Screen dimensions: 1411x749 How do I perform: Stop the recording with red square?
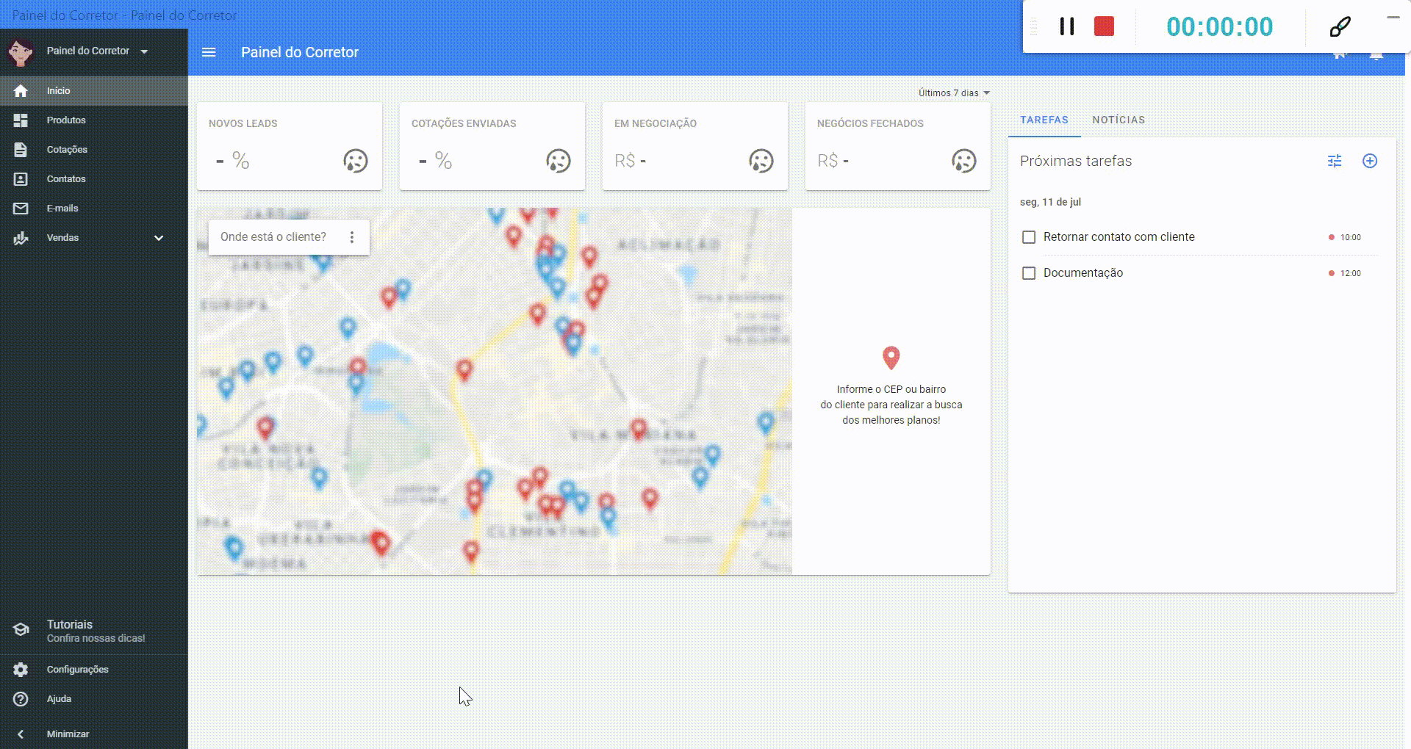pyautogui.click(x=1104, y=26)
